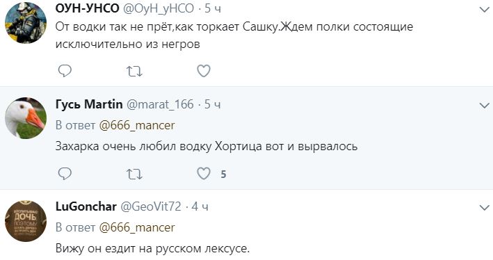Visit @marat_166 profile handle
Screen dimensions: 493x260
(x=160, y=104)
